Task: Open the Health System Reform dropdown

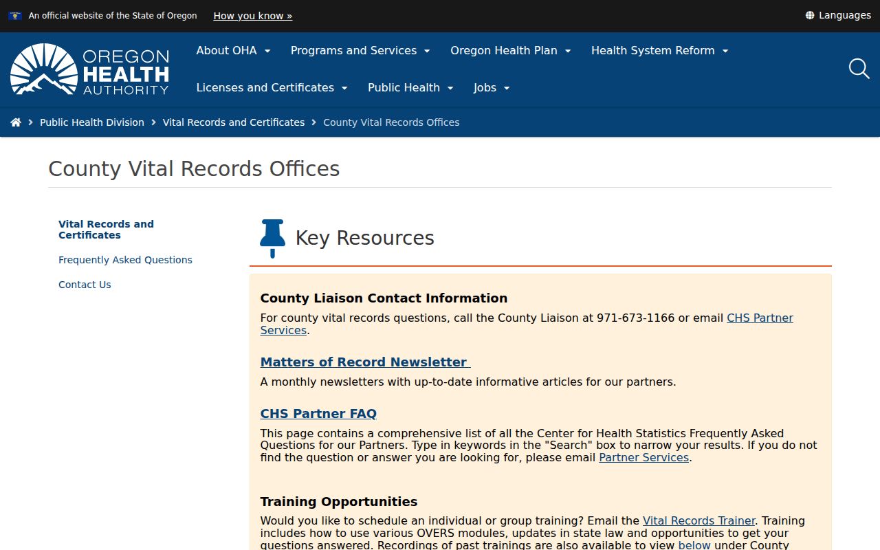Action: click(659, 50)
